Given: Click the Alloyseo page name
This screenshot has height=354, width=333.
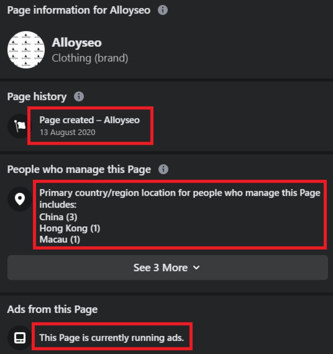Looking at the screenshot, I should click(x=76, y=43).
